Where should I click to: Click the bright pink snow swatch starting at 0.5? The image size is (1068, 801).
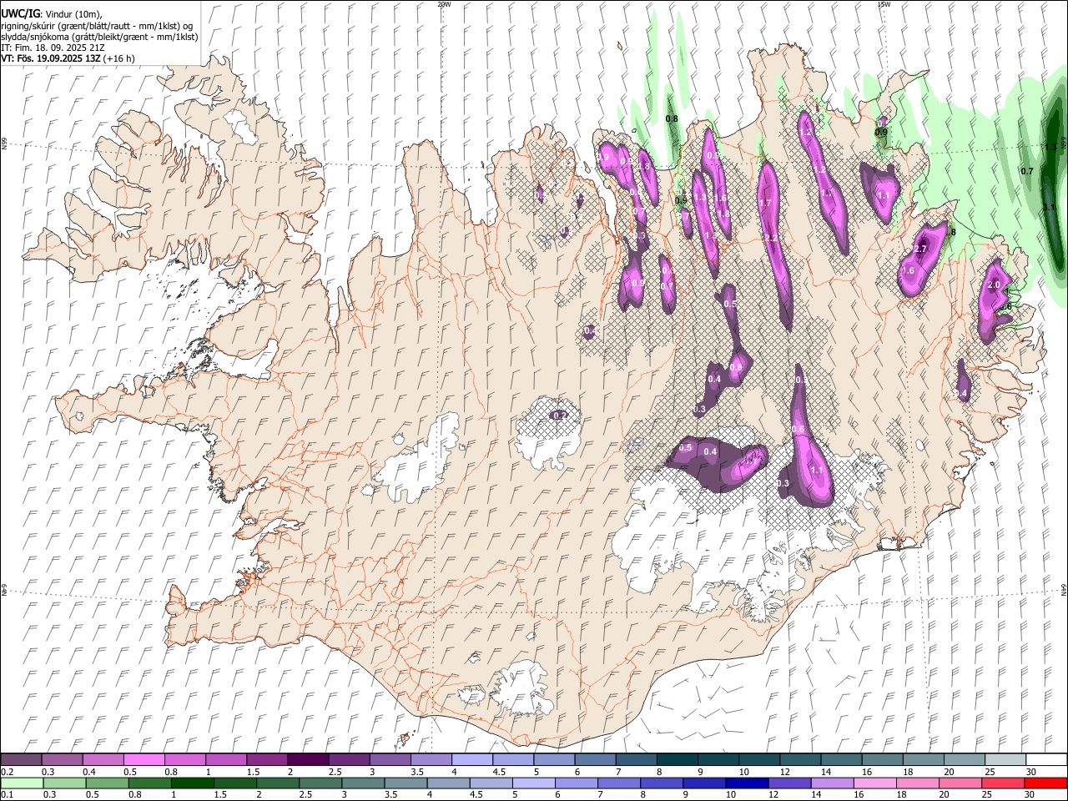click(144, 760)
